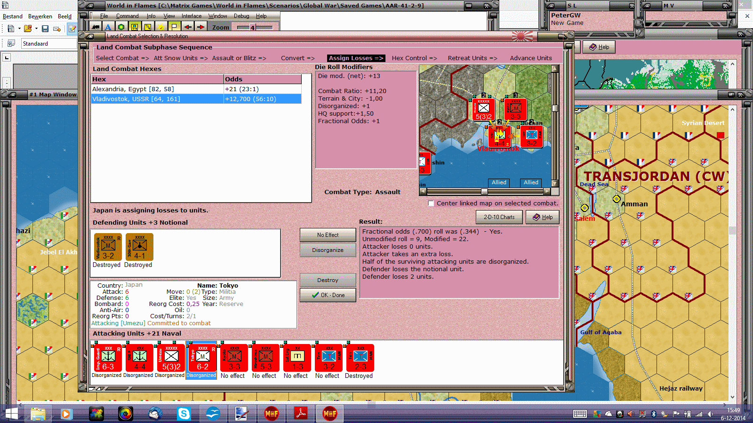Click the send mail envelope icon
The width and height of the screenshot is (753, 423).
(x=57, y=29)
